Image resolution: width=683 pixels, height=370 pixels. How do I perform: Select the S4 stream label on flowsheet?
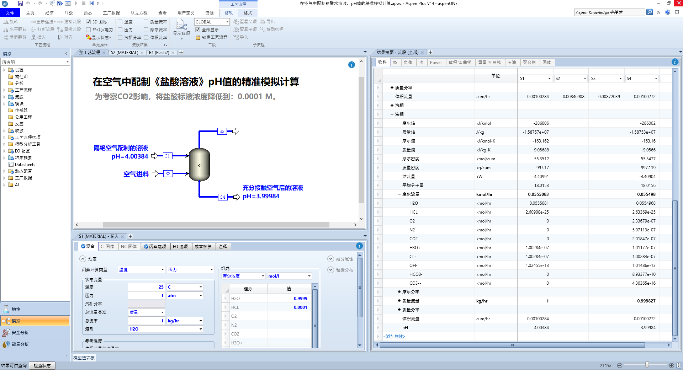222,197
